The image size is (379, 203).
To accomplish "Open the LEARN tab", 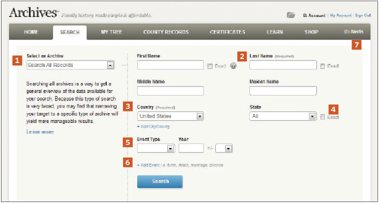I will pos(274,32).
